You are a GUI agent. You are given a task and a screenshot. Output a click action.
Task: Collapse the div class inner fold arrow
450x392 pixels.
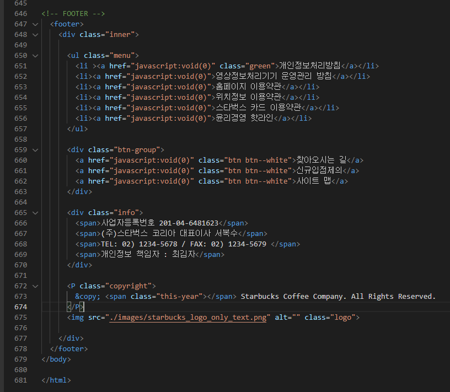coord(35,35)
